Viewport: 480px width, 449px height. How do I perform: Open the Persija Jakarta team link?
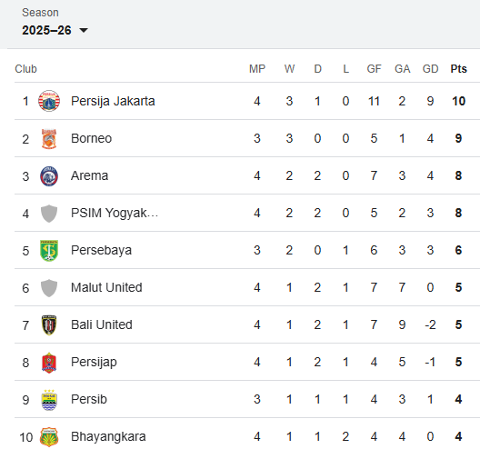pos(113,101)
